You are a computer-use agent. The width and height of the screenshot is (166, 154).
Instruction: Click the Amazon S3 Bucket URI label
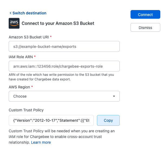coord(29,37)
